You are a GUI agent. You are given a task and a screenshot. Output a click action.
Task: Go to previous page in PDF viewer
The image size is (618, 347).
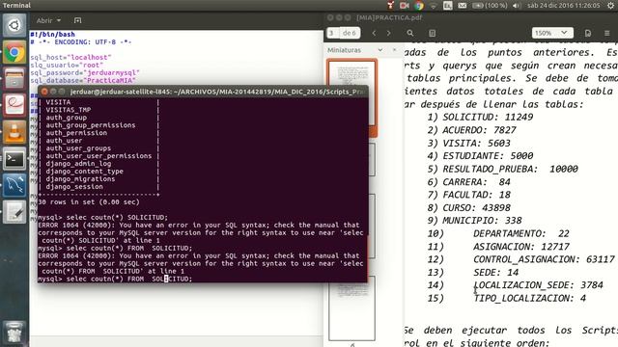click(x=374, y=34)
